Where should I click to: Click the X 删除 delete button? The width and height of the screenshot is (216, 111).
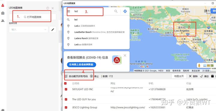click(193, 76)
